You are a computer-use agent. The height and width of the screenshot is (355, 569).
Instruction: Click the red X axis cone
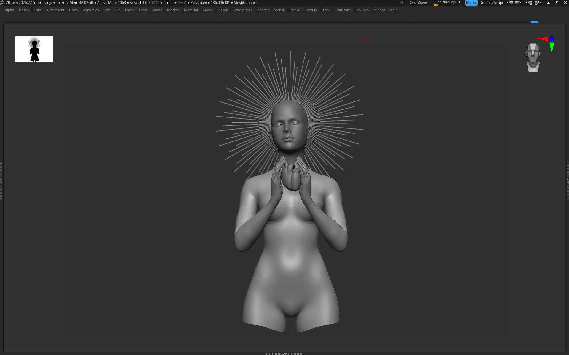(x=543, y=38)
